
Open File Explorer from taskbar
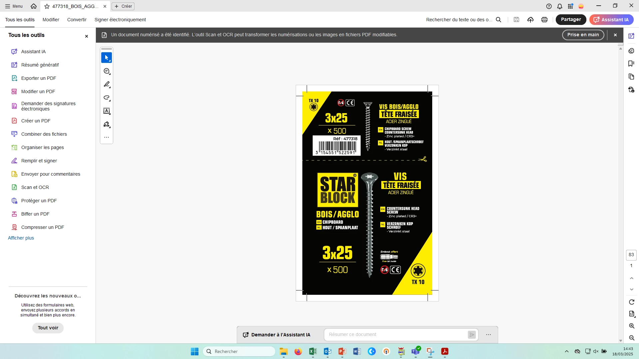(283, 351)
